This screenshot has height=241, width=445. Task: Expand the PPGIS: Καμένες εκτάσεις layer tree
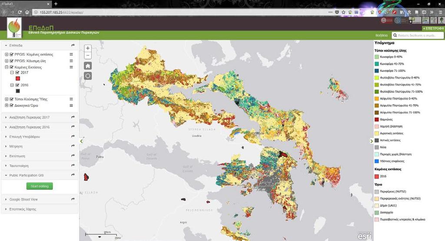coord(7,54)
